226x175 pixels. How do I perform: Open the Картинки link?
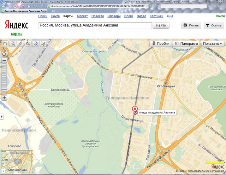pos(156,16)
